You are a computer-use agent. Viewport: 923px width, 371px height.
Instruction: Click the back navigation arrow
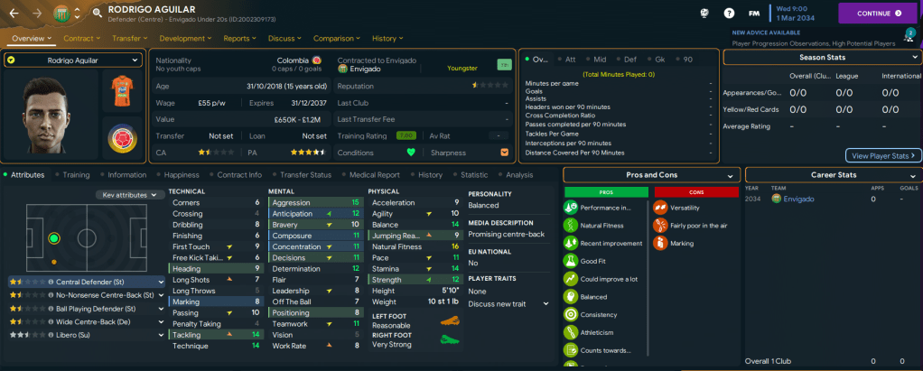[13, 14]
